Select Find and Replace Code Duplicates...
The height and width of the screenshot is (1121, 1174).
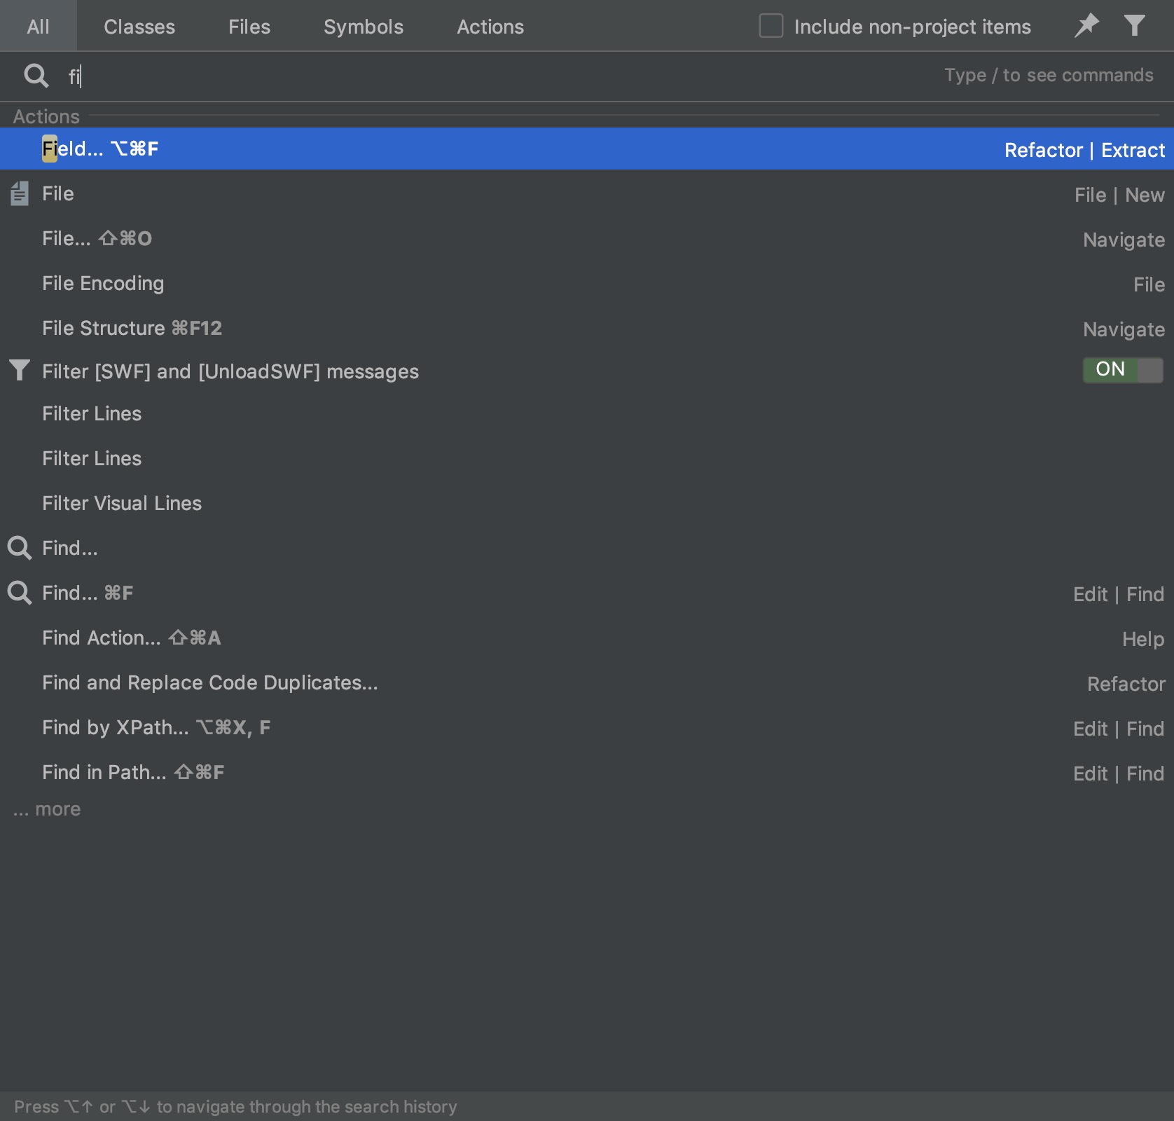click(587, 682)
